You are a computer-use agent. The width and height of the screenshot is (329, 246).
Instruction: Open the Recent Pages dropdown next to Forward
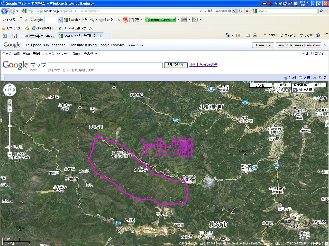click(x=17, y=11)
